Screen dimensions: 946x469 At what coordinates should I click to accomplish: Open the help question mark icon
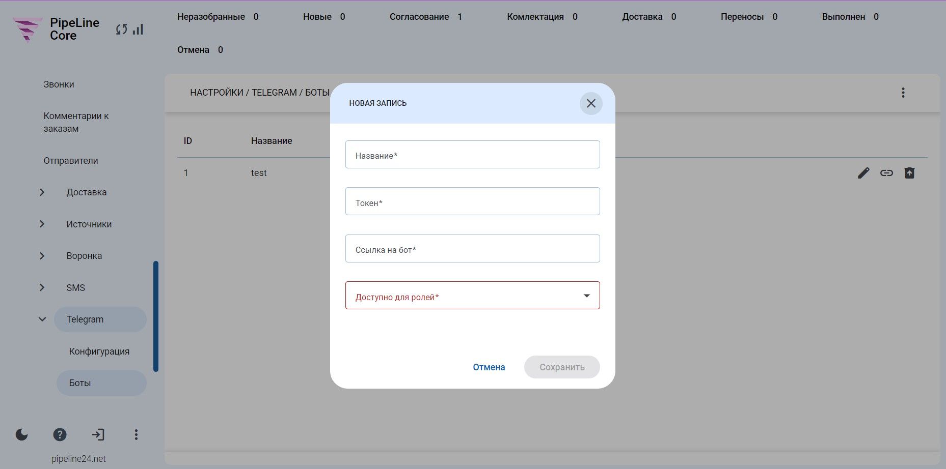pos(60,434)
